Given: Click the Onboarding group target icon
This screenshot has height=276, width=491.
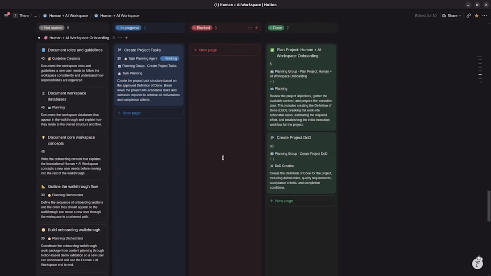Looking at the screenshot, I should tap(46, 38).
